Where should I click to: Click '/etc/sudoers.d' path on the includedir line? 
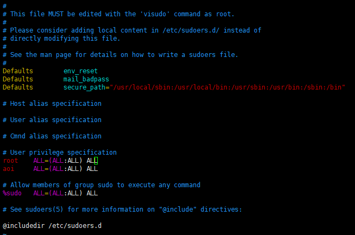75,225
